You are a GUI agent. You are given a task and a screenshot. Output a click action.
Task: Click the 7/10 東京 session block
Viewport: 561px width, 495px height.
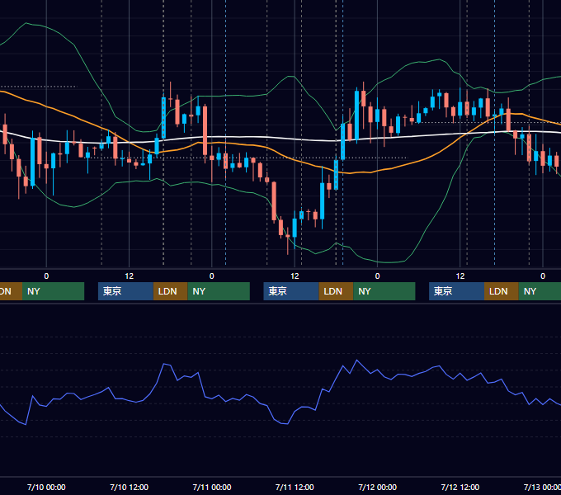[x=125, y=291]
